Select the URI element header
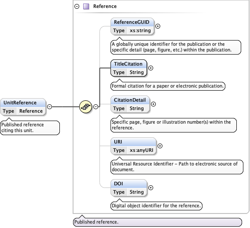 pyautogui.click(x=133, y=142)
